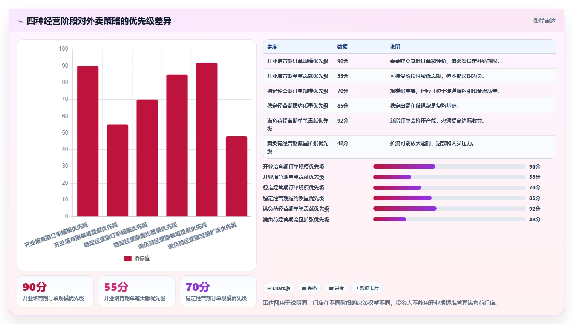Click y-axis tick label 100
573x324 pixels.
[63, 49]
